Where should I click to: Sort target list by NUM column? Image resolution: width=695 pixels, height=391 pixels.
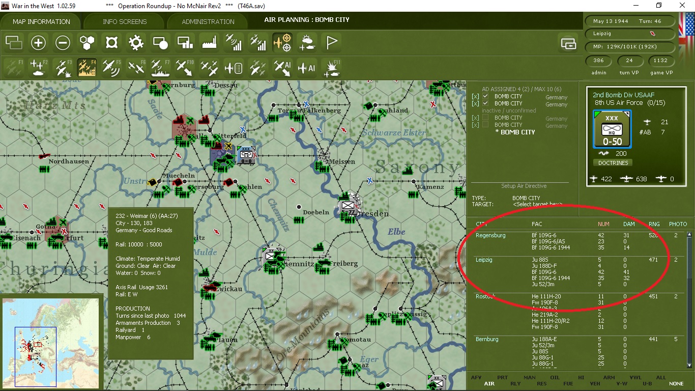(x=603, y=224)
